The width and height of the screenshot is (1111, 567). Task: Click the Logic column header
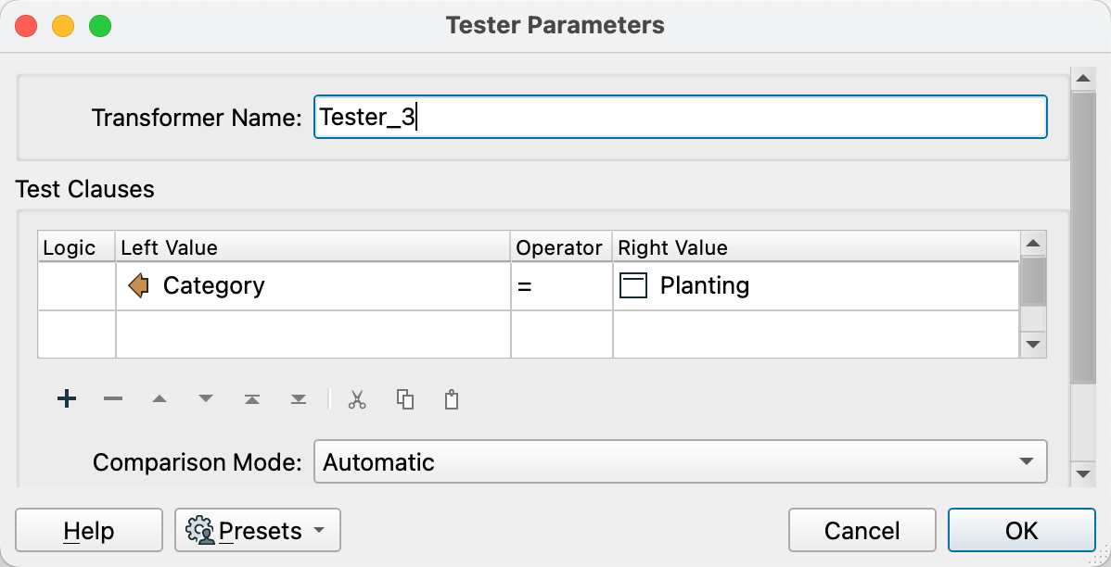[x=77, y=247]
